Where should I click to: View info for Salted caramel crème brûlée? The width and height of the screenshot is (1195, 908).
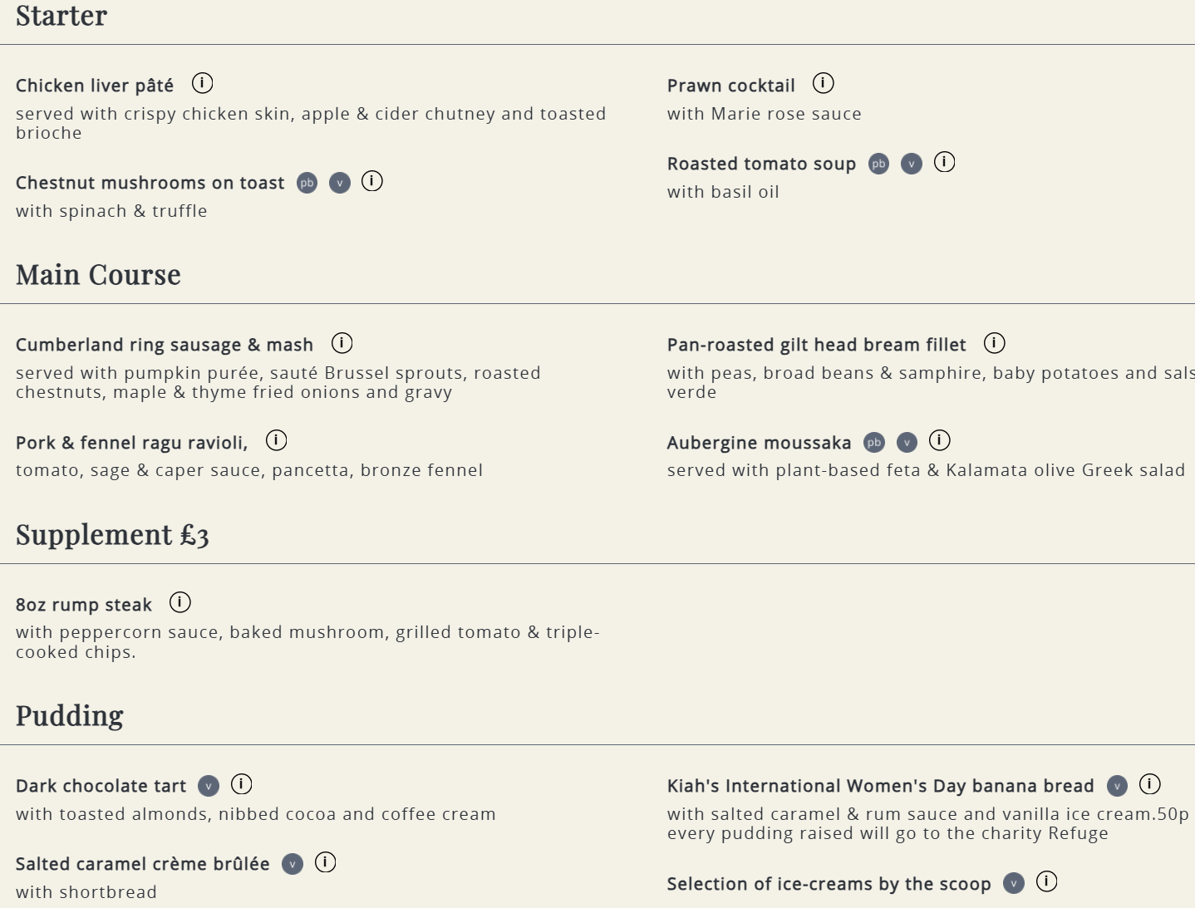click(x=325, y=862)
